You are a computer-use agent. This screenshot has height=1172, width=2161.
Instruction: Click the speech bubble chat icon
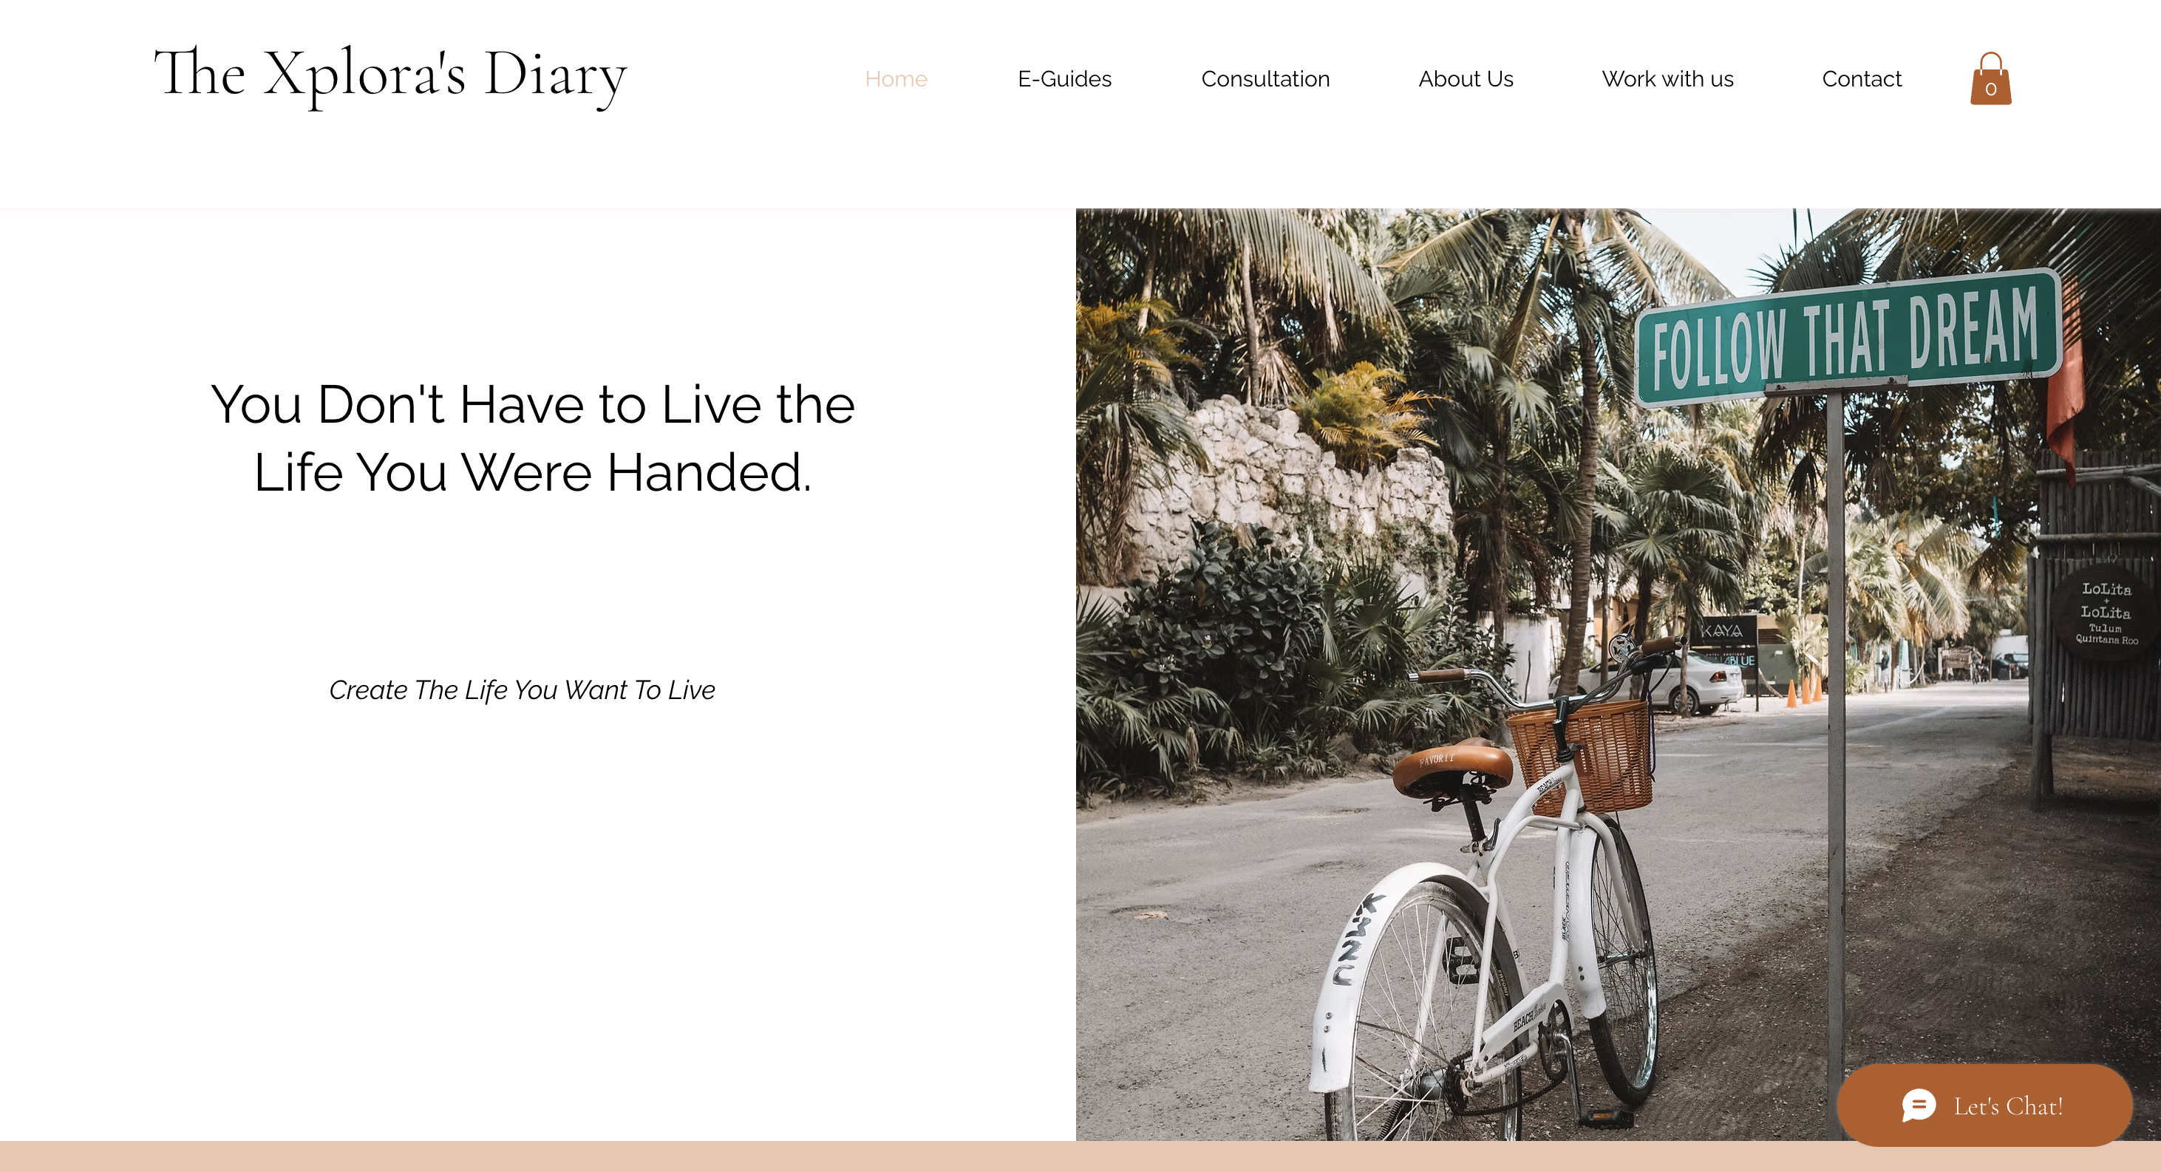(x=1918, y=1105)
